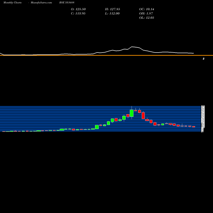Image resolution: width=213 pixels, height=213 pixels.
Task: Click the price axis scale at right of candles
Action: pyautogui.click(x=203, y=119)
